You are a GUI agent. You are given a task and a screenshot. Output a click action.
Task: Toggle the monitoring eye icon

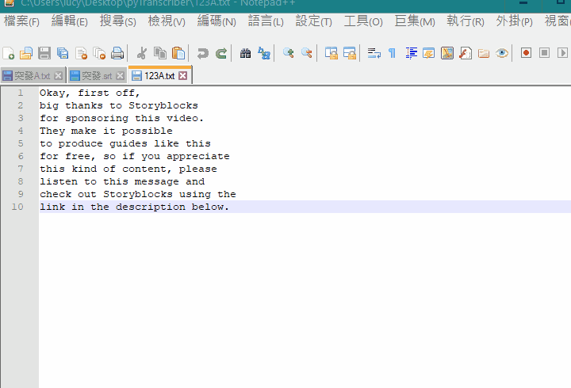[x=502, y=54]
